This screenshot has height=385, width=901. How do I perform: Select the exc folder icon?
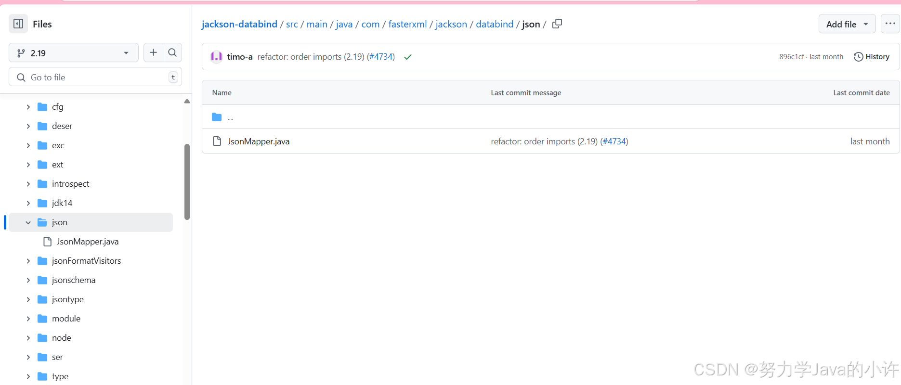pos(42,145)
